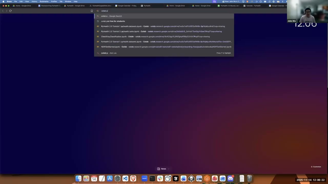Open the News widget icon
The image size is (328, 184).
tap(159, 169)
